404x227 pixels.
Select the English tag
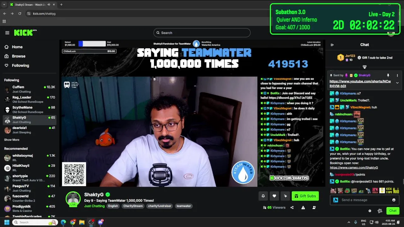pos(113,206)
